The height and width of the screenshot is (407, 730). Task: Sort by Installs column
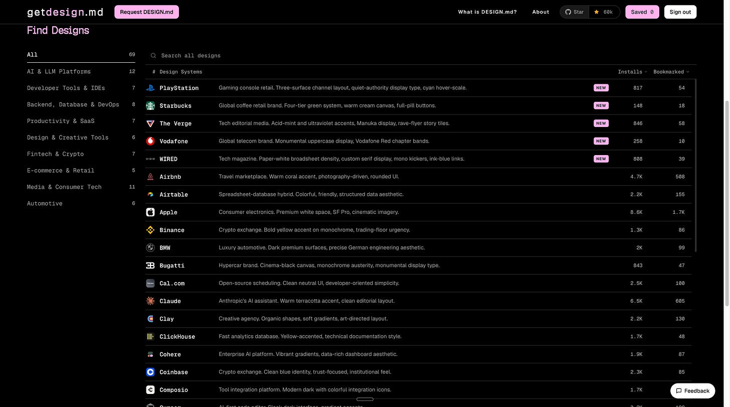click(632, 72)
